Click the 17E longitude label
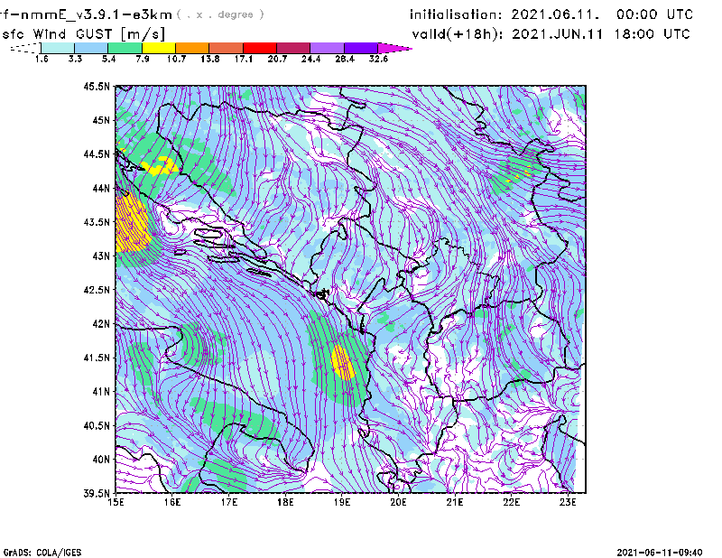Screen dimensions: 722x558 pos(229,502)
